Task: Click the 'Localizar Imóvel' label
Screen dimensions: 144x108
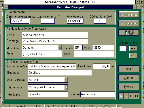Action: click(x=128, y=43)
